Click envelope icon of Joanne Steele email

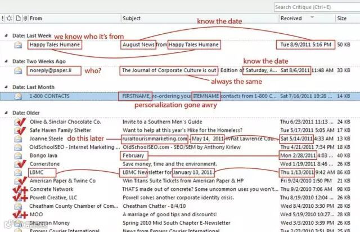18,139
